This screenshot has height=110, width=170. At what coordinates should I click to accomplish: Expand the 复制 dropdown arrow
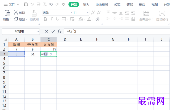pyautogui.click(x=26, y=19)
